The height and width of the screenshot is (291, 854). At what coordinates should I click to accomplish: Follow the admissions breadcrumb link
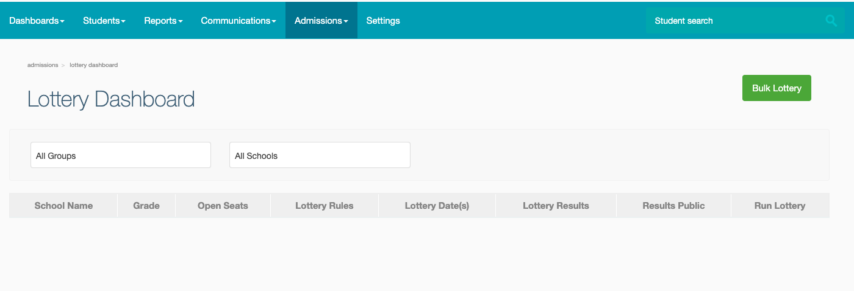[x=43, y=65]
